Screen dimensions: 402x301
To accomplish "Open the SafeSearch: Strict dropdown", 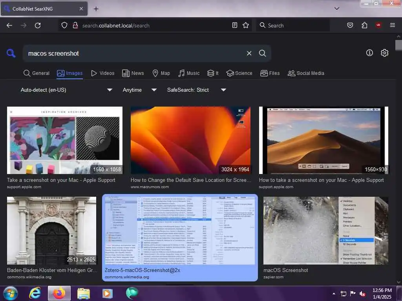I will (197, 90).
